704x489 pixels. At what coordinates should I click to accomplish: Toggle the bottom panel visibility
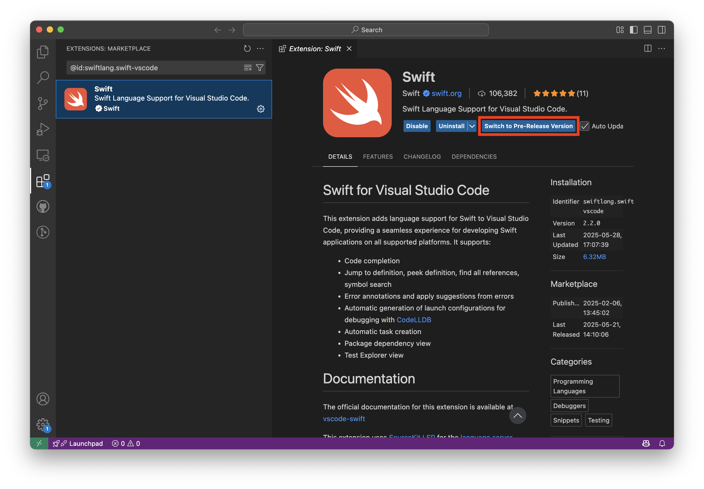coord(647,30)
